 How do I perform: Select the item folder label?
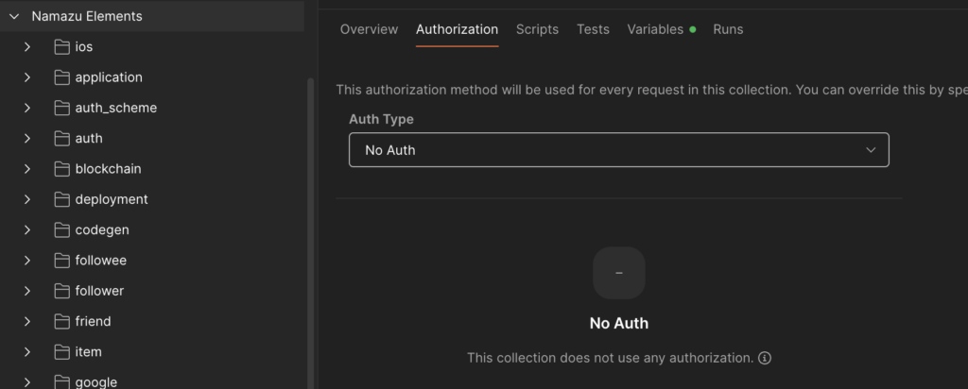tap(88, 352)
